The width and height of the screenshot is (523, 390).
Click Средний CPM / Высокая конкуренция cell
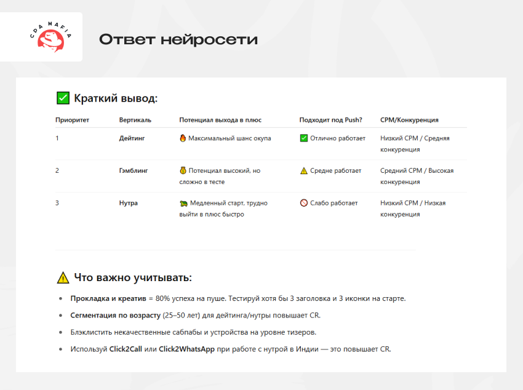[417, 176]
